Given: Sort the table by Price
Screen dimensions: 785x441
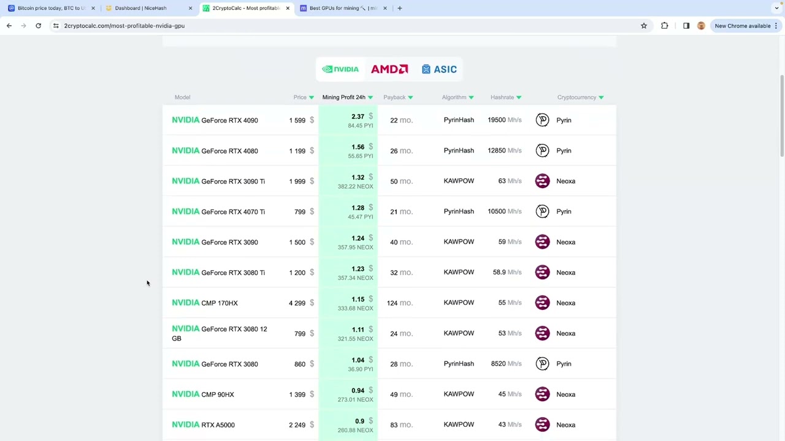Looking at the screenshot, I should click(304, 97).
